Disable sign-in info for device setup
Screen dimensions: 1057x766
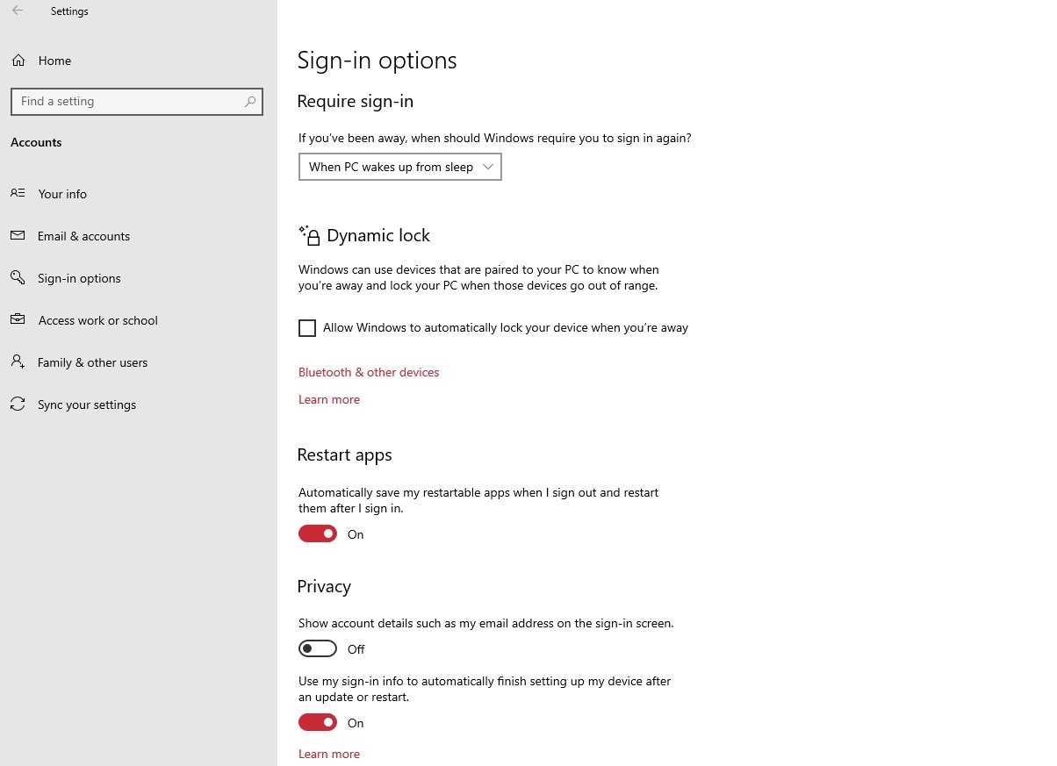(x=318, y=721)
